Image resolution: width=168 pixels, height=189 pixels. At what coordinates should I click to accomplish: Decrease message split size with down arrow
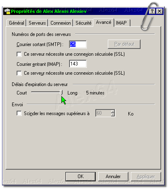[113, 115]
